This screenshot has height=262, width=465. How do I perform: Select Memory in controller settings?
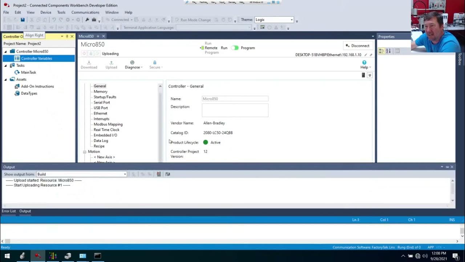point(101,92)
